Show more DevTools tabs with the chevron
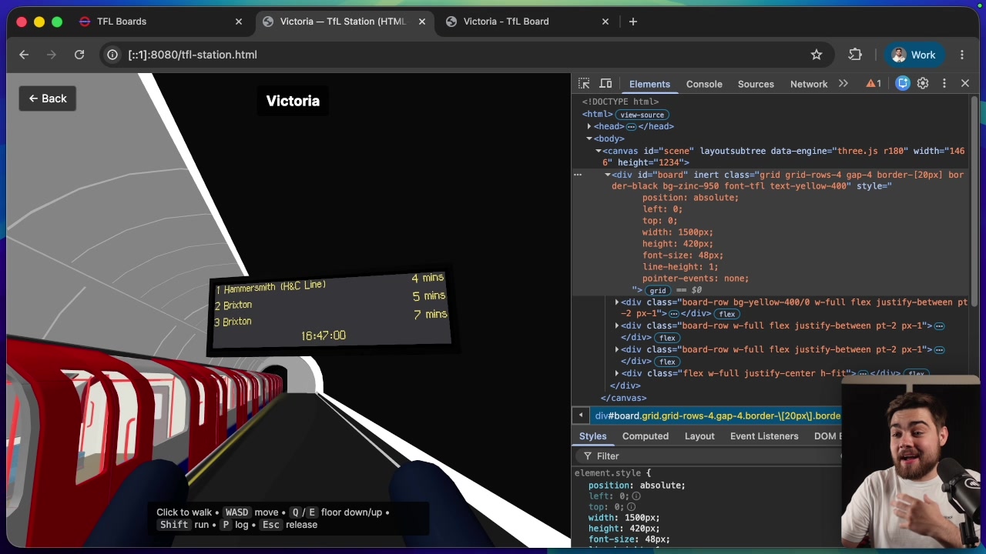 point(843,83)
